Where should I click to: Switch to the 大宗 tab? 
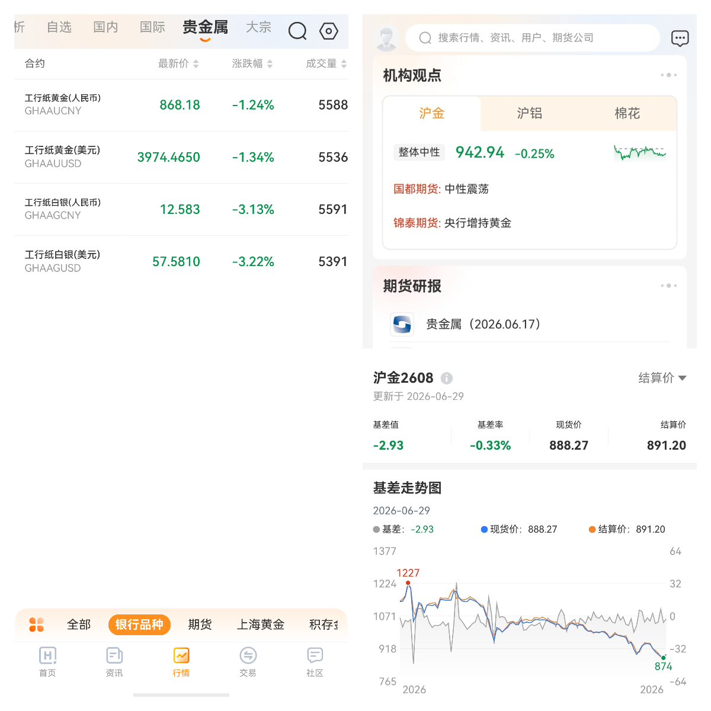[258, 27]
